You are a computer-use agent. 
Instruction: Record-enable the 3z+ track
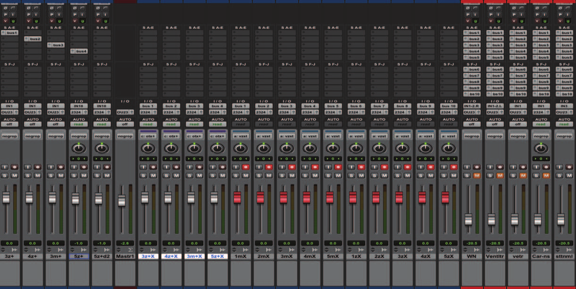click(14, 167)
